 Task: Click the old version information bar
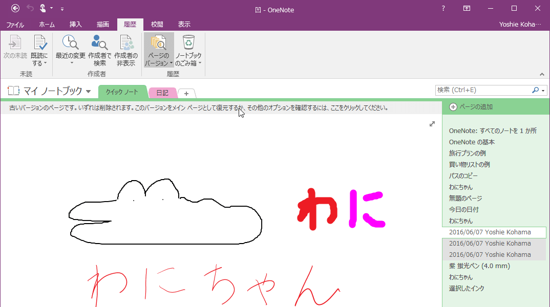[x=221, y=108]
